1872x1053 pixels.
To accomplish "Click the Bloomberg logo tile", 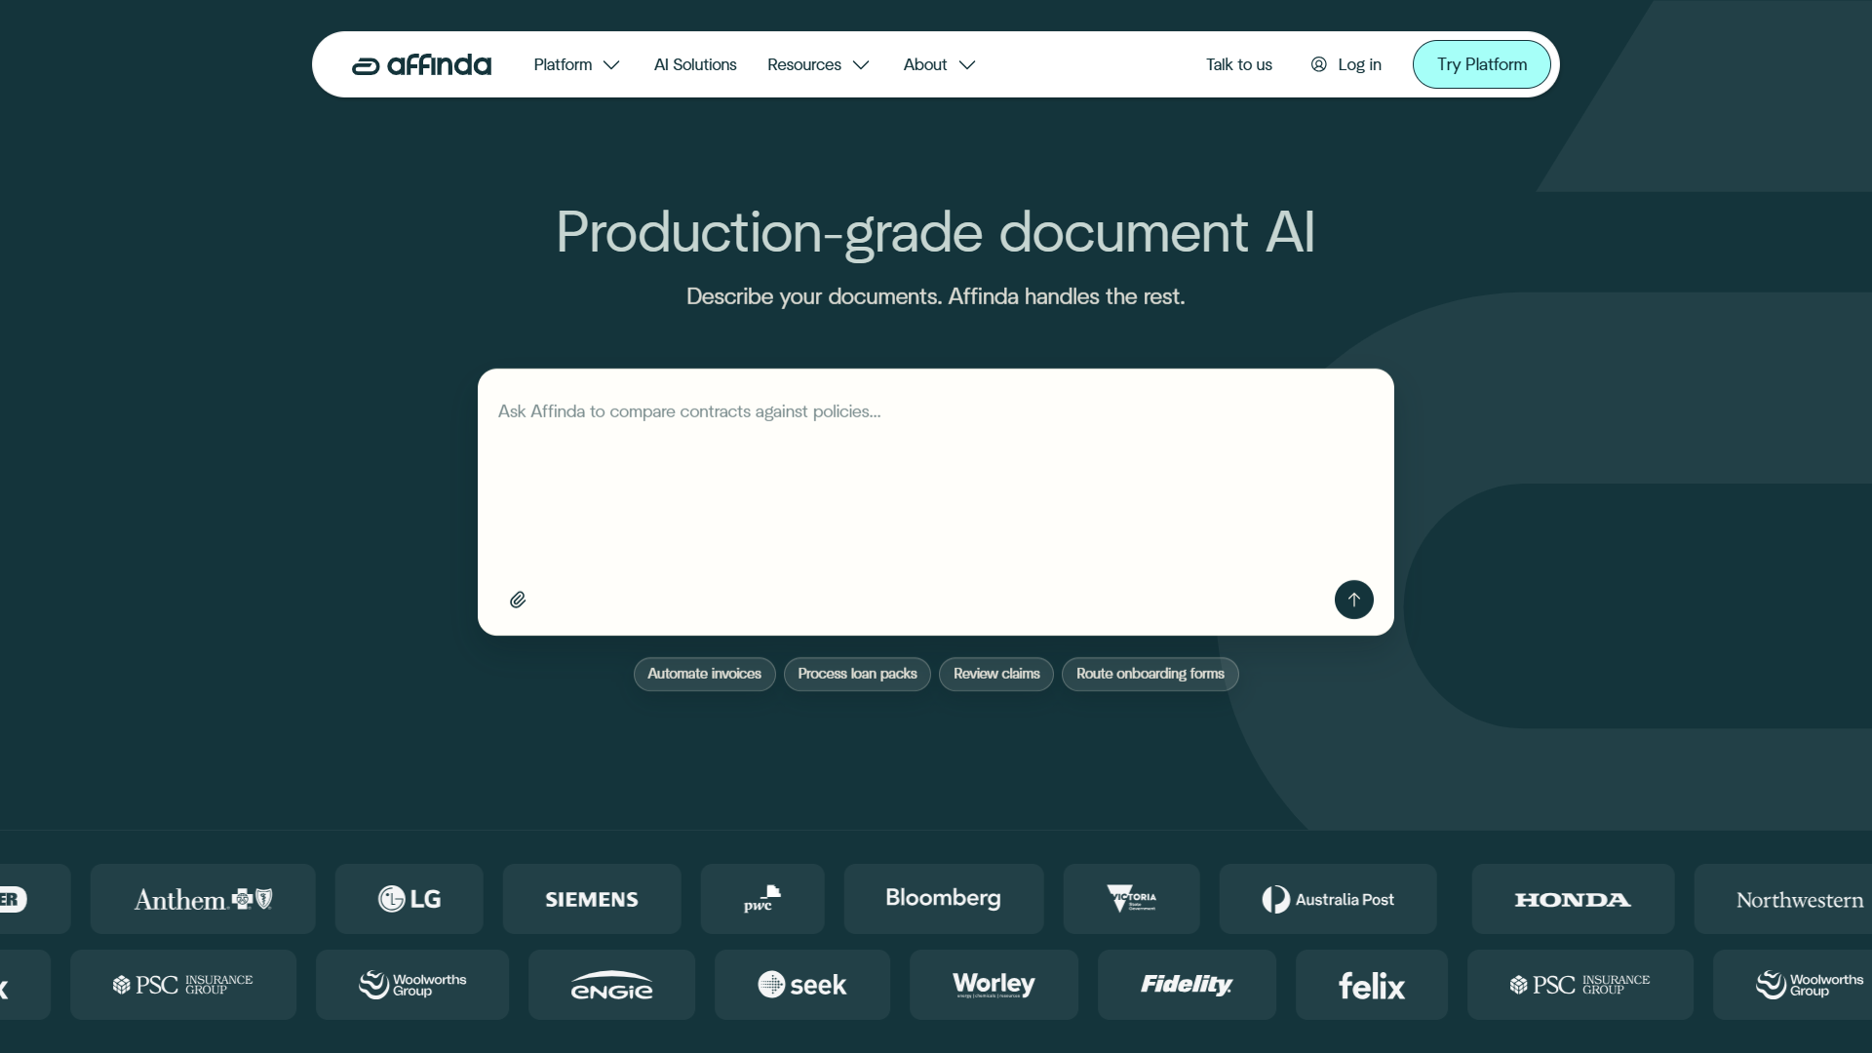I will point(943,899).
